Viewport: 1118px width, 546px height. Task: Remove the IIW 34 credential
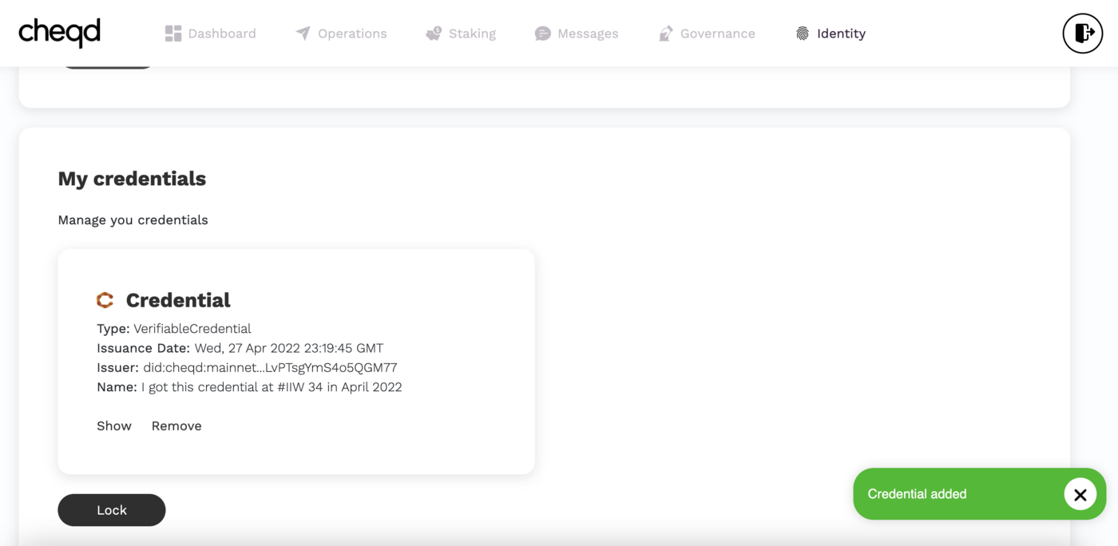tap(176, 426)
